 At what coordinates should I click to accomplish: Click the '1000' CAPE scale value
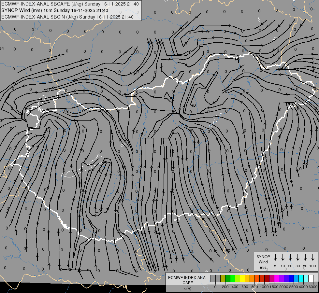[264, 287]
